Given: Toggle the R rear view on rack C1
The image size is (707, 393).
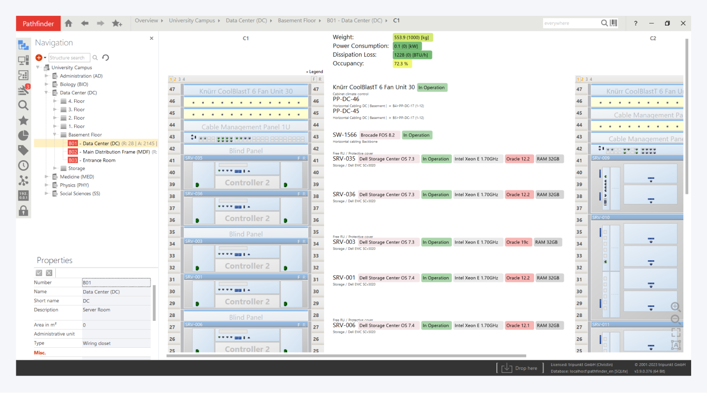Looking at the screenshot, I should tap(320, 79).
